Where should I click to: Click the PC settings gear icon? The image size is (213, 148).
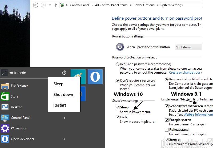pyautogui.click(x=5, y=128)
